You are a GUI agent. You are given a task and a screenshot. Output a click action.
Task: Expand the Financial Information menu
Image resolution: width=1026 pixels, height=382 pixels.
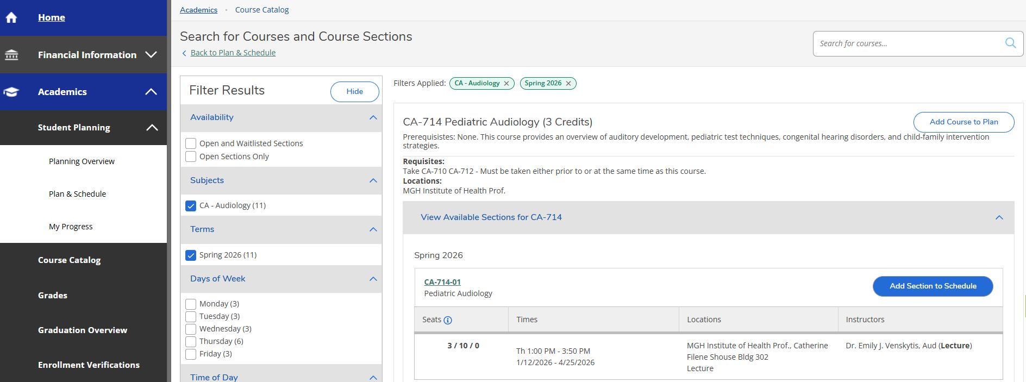(151, 55)
